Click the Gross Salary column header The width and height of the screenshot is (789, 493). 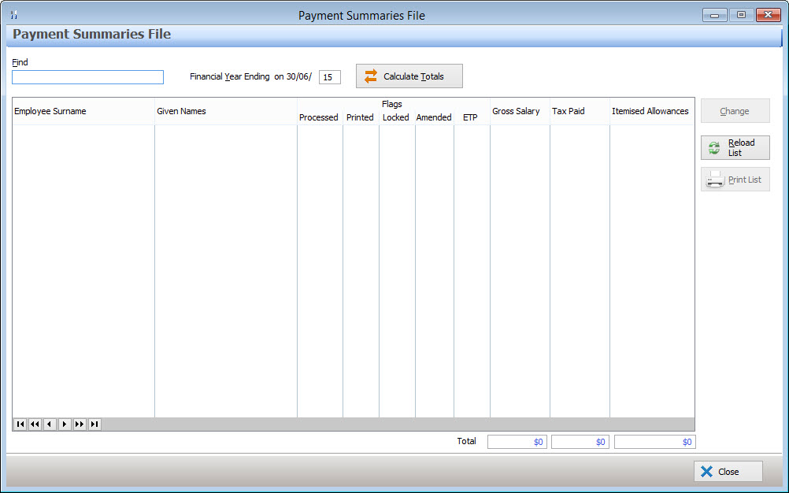[516, 111]
